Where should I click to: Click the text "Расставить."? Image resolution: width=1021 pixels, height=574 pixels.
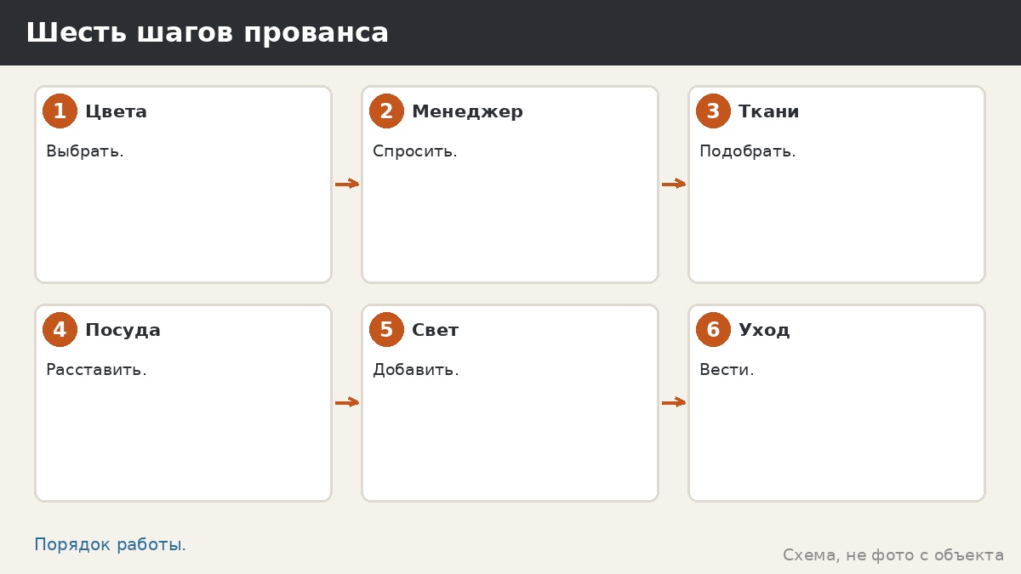point(96,370)
